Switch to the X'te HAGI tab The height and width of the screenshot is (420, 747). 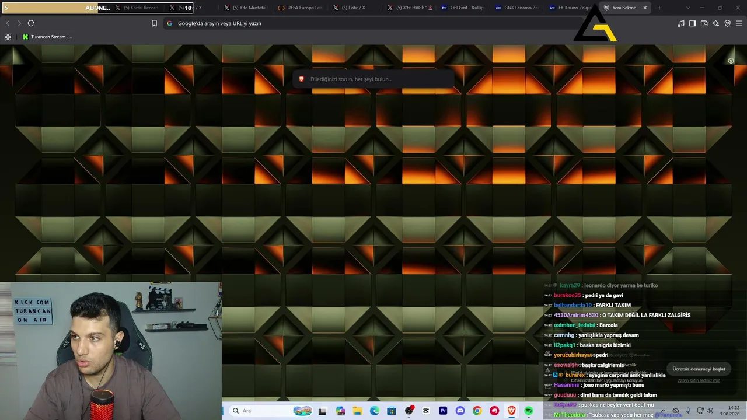point(409,8)
